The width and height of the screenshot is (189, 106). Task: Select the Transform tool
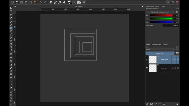point(11,54)
